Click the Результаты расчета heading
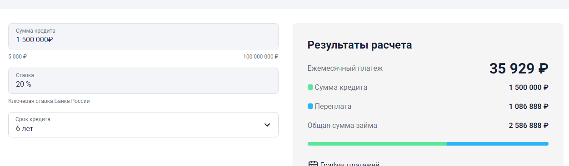 tap(360, 45)
